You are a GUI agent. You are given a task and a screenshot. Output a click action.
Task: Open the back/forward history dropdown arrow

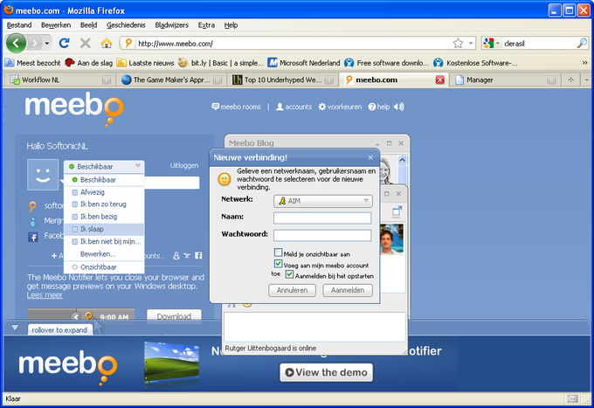pos(47,43)
